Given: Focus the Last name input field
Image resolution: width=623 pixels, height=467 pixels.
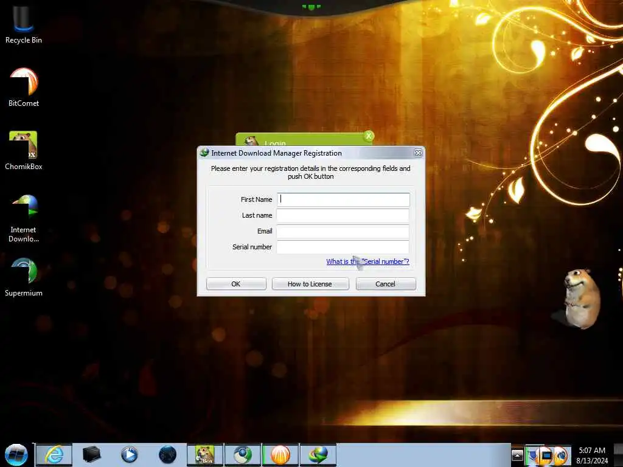Looking at the screenshot, I should point(343,215).
